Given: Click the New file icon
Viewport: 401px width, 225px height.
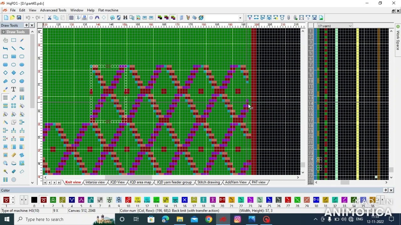Looking at the screenshot, I should (6, 18).
